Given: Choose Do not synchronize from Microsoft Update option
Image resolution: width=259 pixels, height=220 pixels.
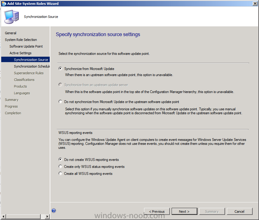Looking at the screenshot, I should pyautogui.click(x=60, y=102).
